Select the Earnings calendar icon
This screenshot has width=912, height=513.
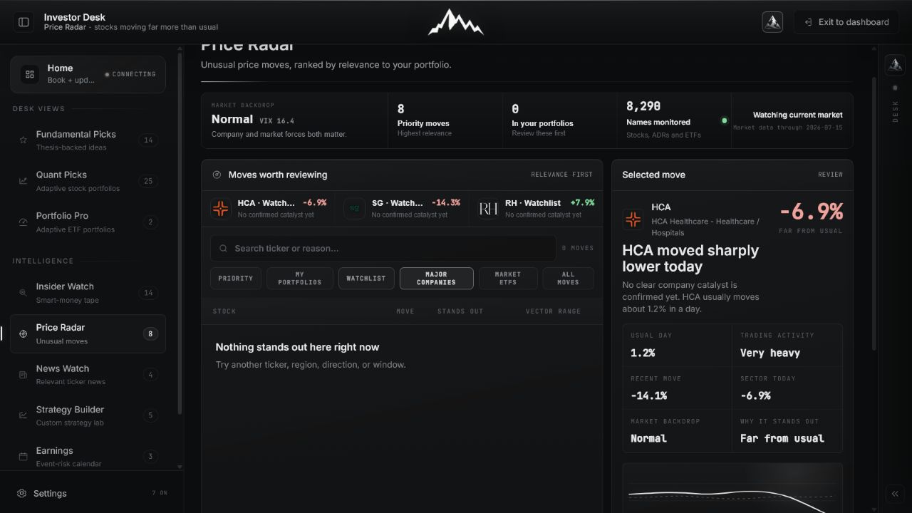(x=23, y=457)
